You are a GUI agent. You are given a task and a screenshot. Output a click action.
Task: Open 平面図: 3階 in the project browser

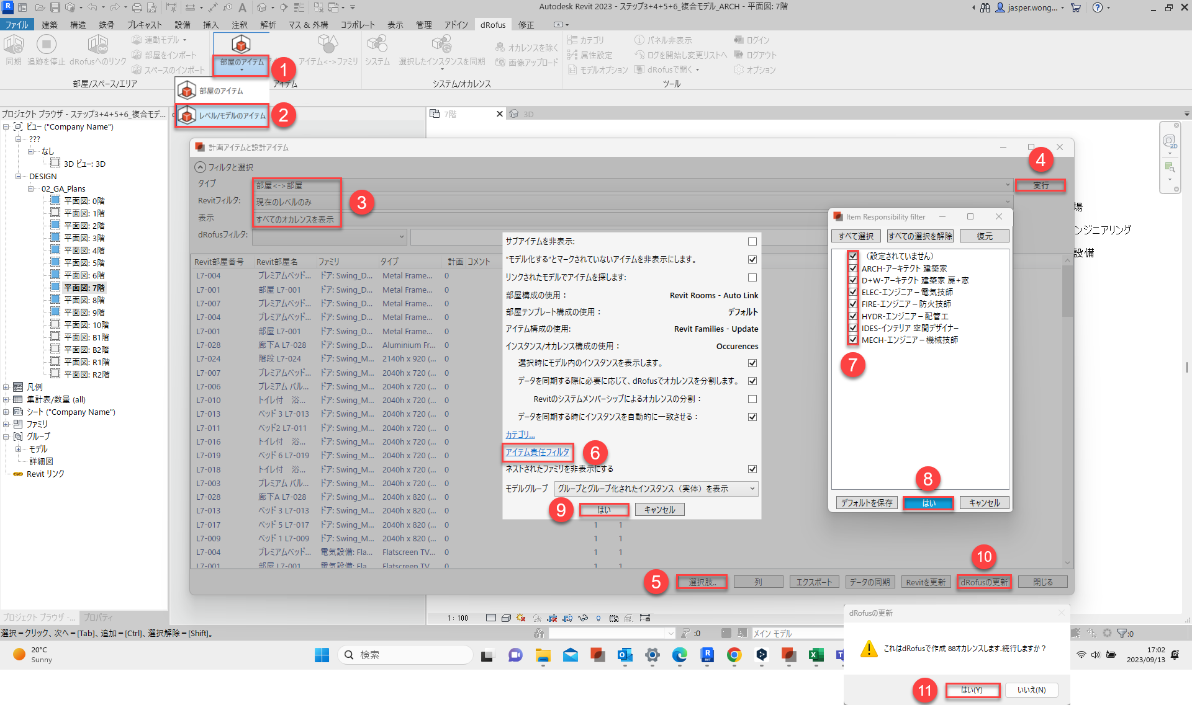(84, 238)
